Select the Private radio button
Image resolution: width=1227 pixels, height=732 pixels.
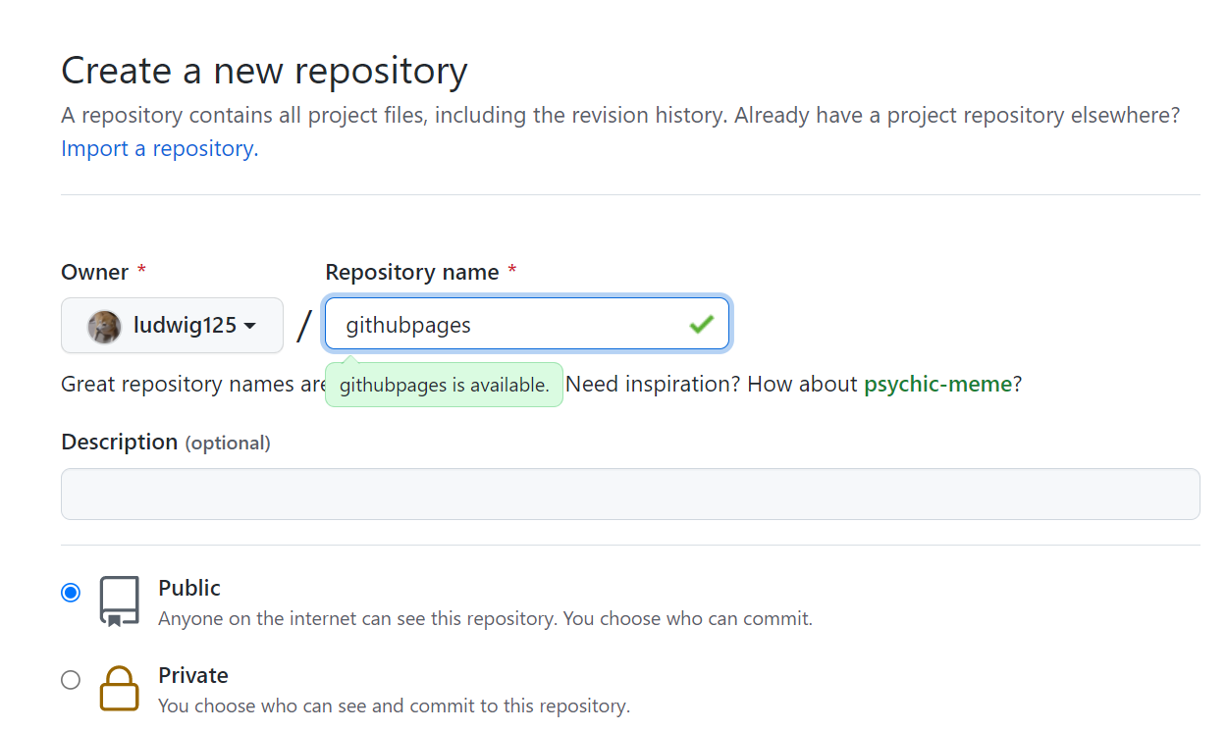pos(71,679)
